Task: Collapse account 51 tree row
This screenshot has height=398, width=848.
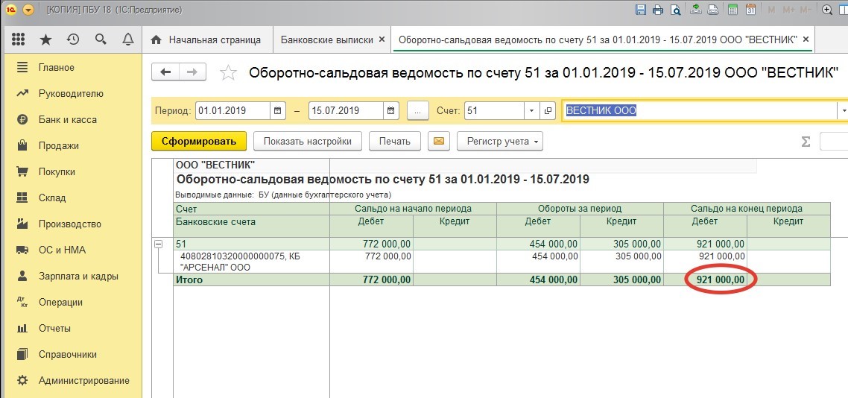Action: click(x=158, y=244)
